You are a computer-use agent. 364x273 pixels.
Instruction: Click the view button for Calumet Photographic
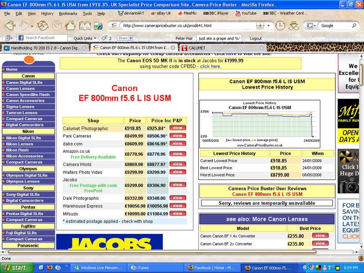tap(177, 128)
